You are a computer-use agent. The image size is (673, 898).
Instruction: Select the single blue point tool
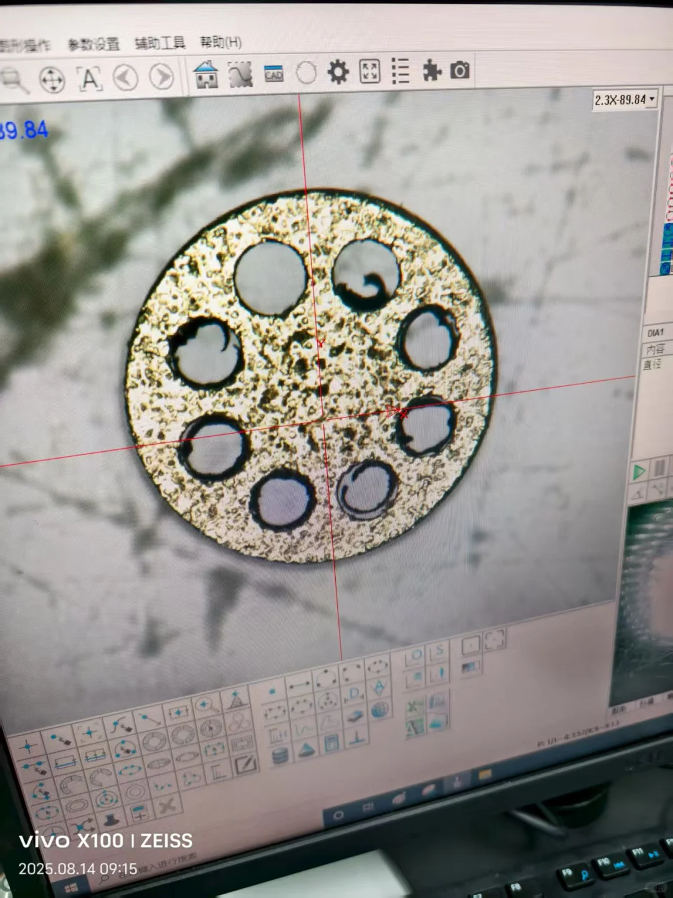[272, 691]
